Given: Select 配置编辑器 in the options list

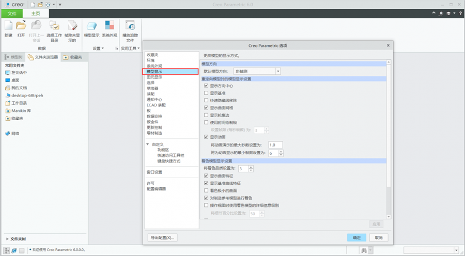Looking at the screenshot, I should (x=156, y=189).
